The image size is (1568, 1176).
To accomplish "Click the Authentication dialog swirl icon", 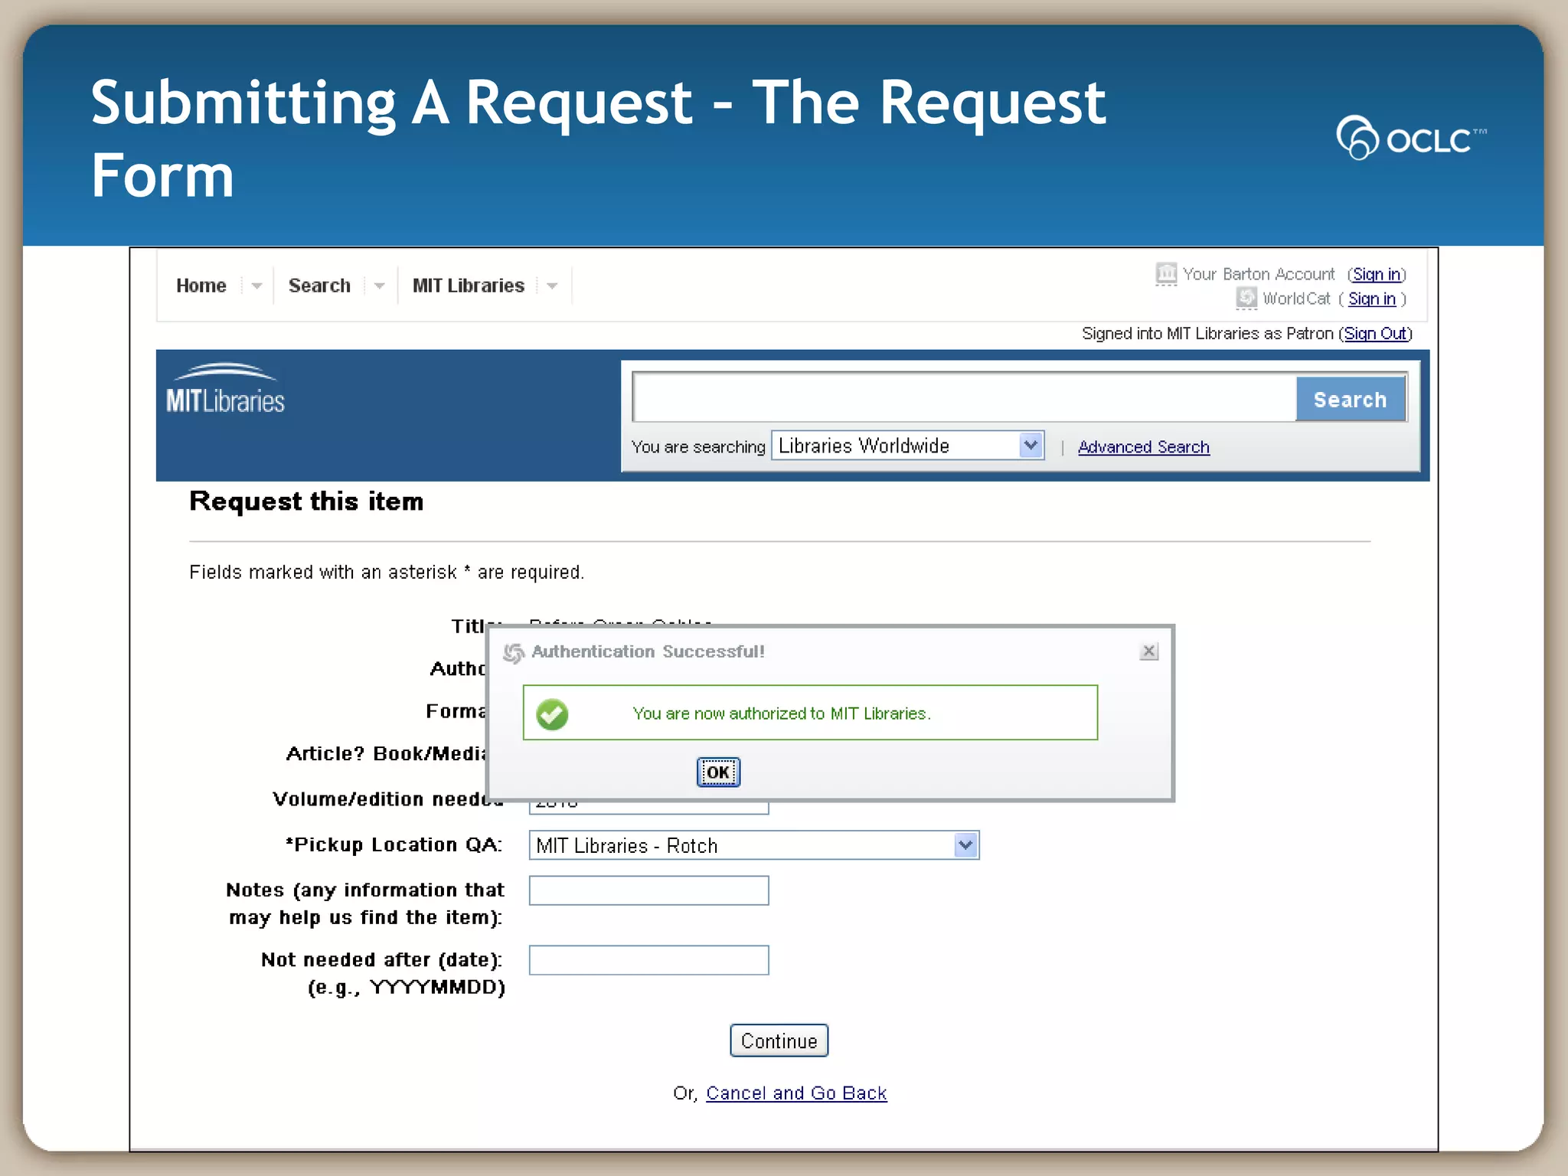I will click(514, 652).
